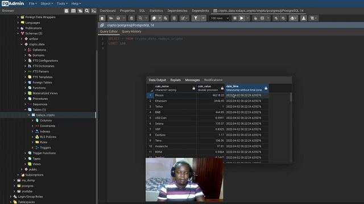Click the lock icon in coin_name column header
This screenshot has height=204, width=364.
pyautogui.click(x=193, y=88)
